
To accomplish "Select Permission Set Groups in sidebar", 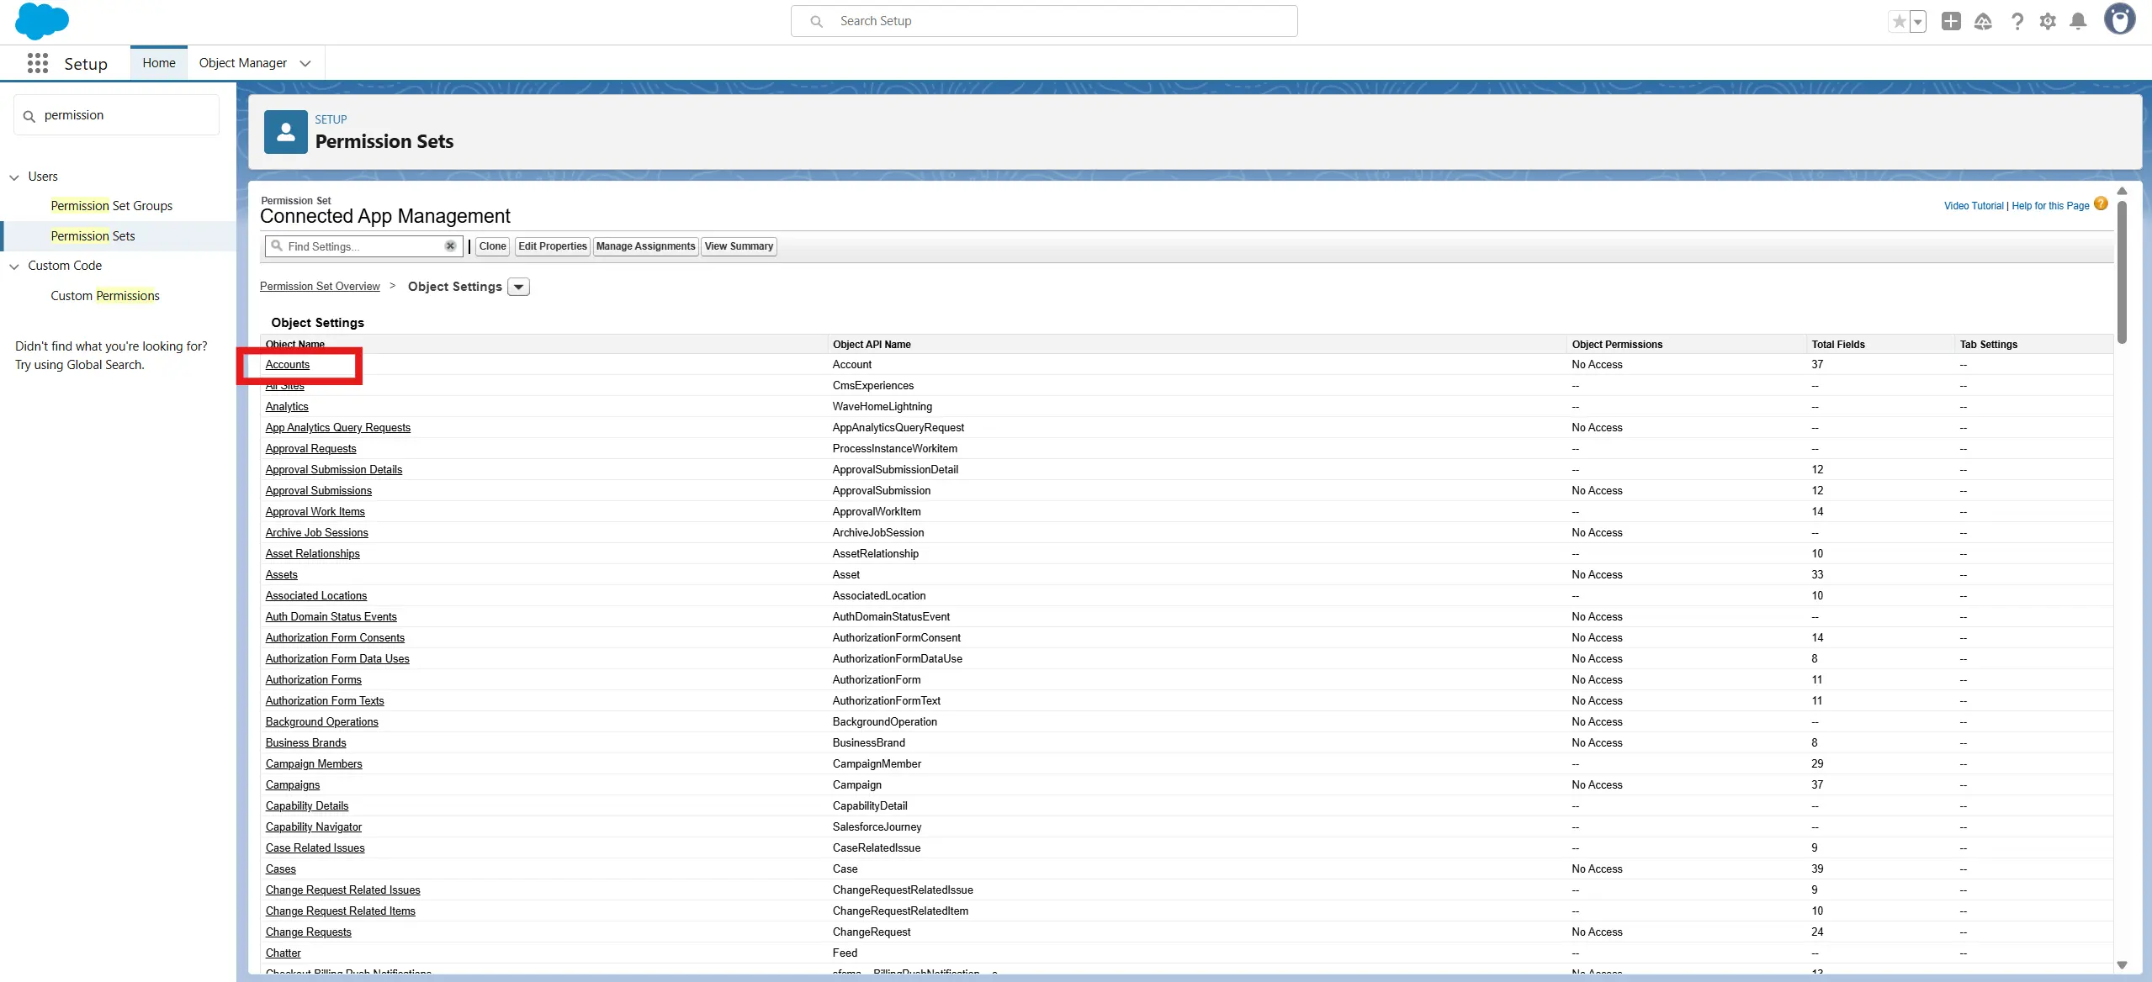I will tap(111, 206).
